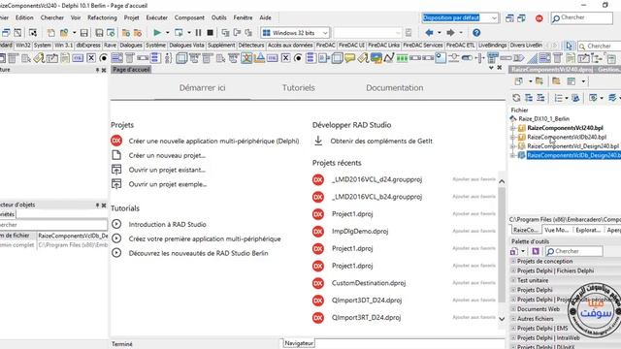621x349 pixels.
Task: Click Découvrez les nouveautés de RAD Studio Berlin
Action: pos(198,253)
